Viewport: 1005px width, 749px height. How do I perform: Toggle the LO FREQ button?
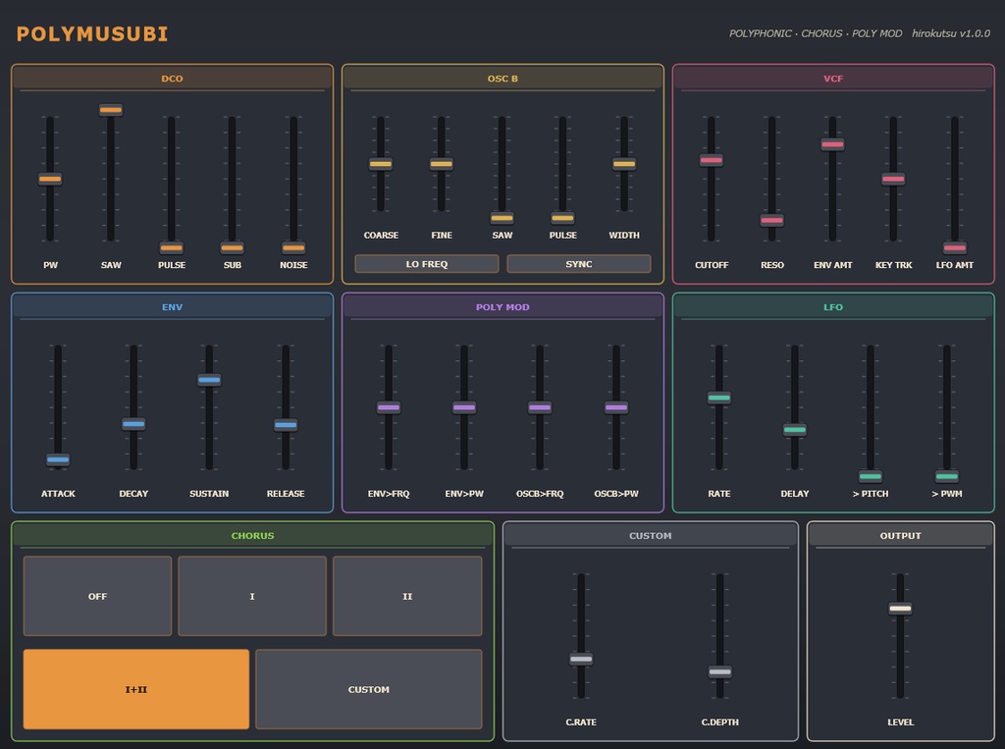pos(427,264)
